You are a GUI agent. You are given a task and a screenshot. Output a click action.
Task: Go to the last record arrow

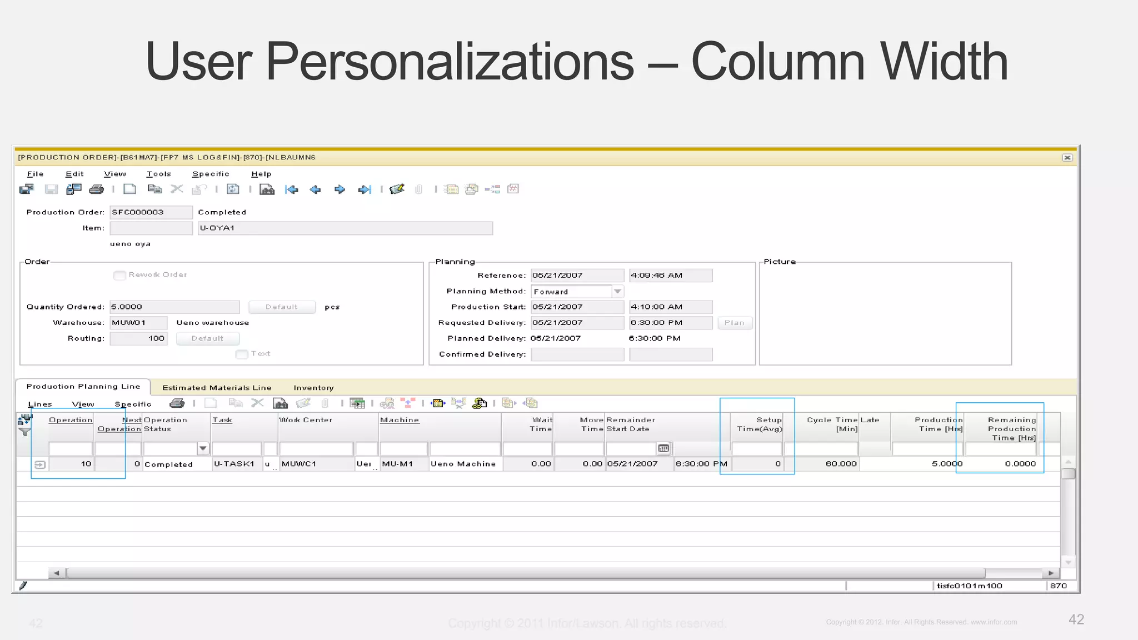(x=365, y=189)
